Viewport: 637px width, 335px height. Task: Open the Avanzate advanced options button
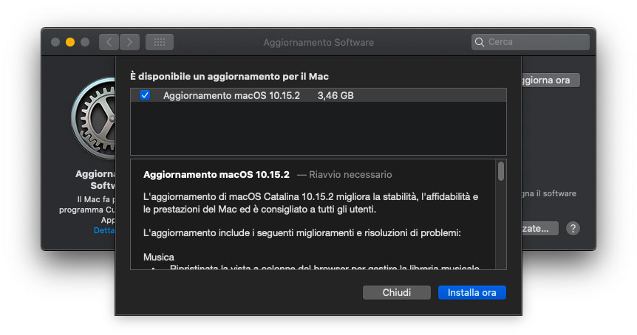point(539,228)
